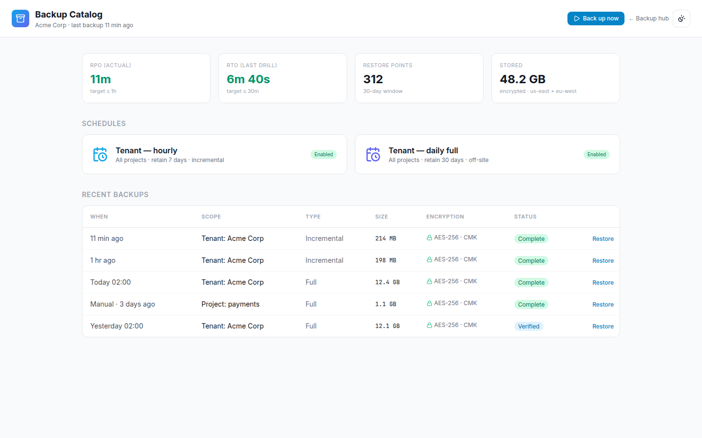Click lock icon in Manual 3 days ago row
Image resolution: width=702 pixels, height=438 pixels.
[x=429, y=304]
